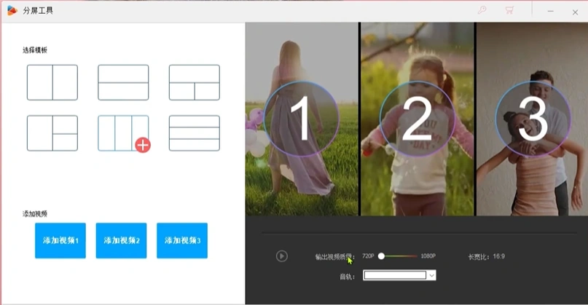This screenshot has height=305, width=588.
Task: Select the three-row horizontal split template
Action: 194,133
